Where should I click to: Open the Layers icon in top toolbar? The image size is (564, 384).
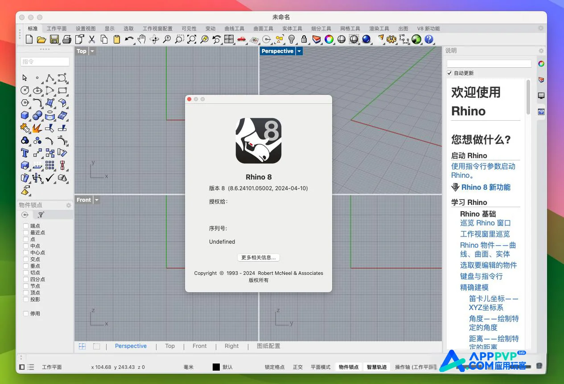317,39
